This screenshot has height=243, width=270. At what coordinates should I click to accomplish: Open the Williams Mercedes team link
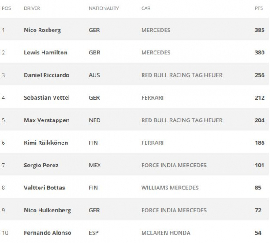tap(170, 188)
